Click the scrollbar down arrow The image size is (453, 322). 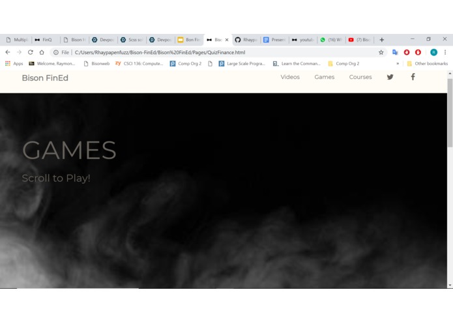point(450,285)
